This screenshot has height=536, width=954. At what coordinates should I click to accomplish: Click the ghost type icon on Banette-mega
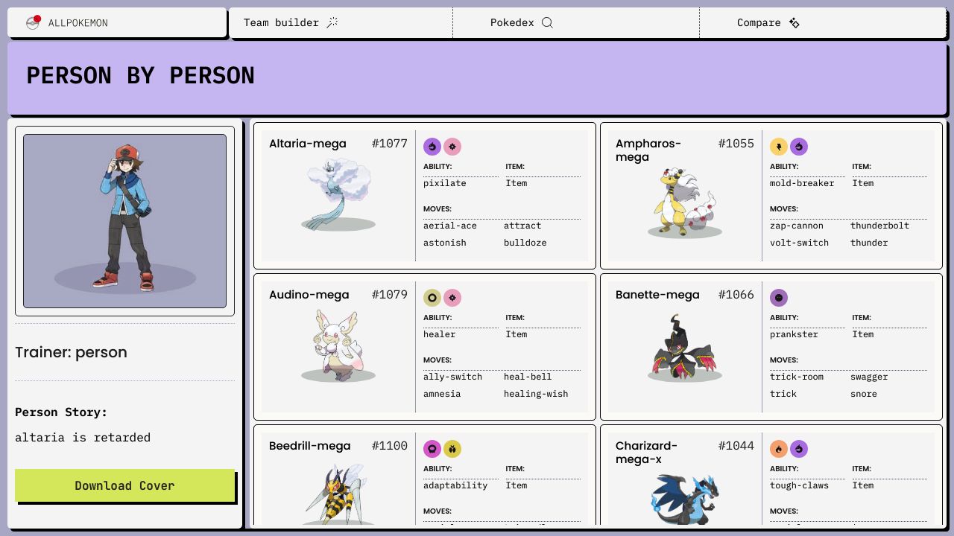779,298
